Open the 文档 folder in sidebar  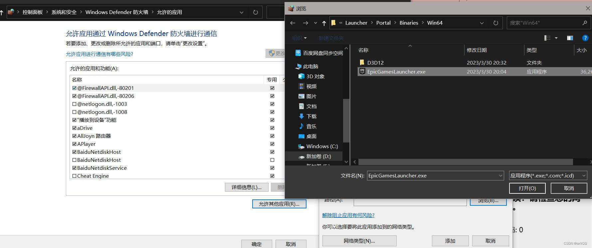(x=307, y=106)
